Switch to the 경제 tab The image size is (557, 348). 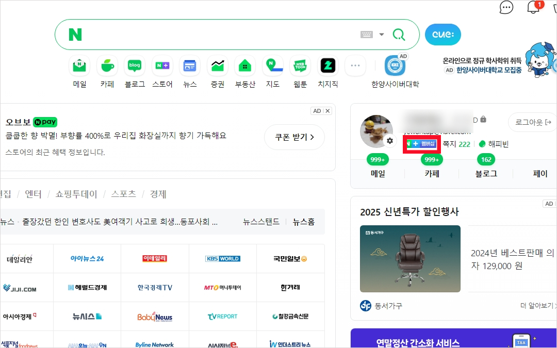[x=158, y=194]
